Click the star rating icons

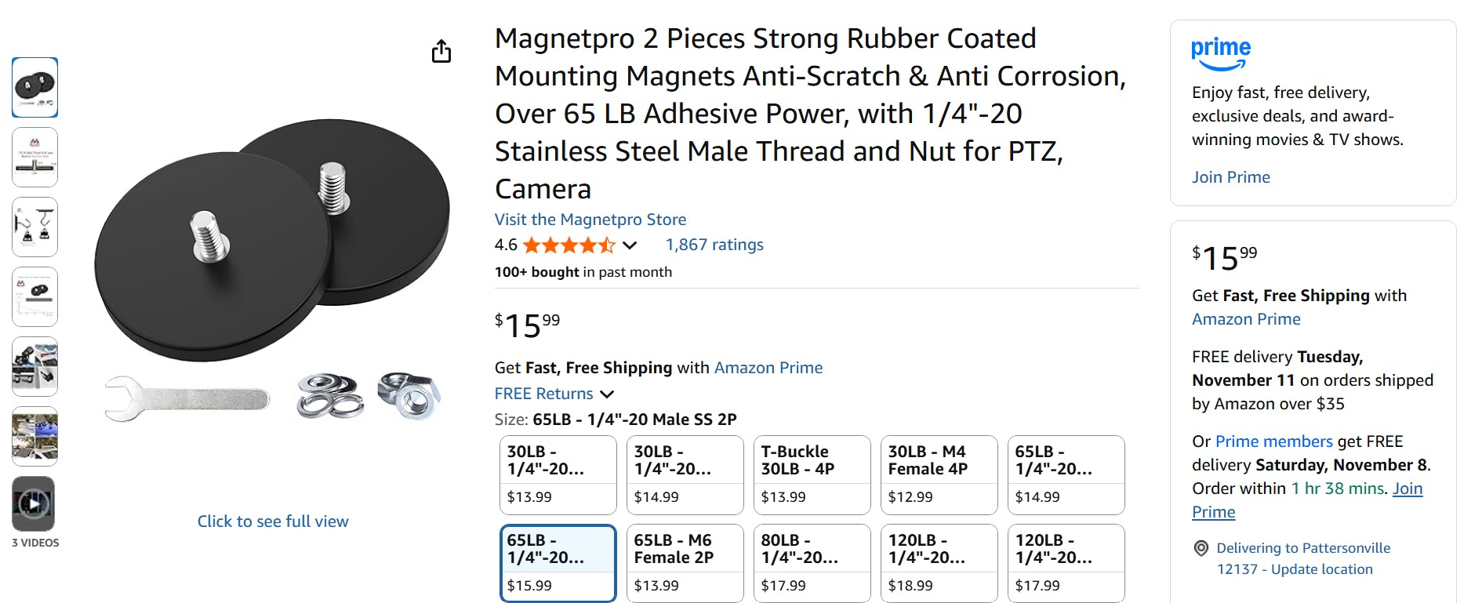pyautogui.click(x=569, y=245)
